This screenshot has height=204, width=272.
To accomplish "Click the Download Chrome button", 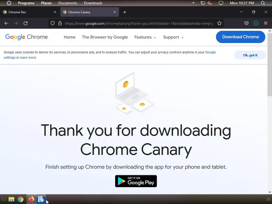I will pyautogui.click(x=240, y=37).
